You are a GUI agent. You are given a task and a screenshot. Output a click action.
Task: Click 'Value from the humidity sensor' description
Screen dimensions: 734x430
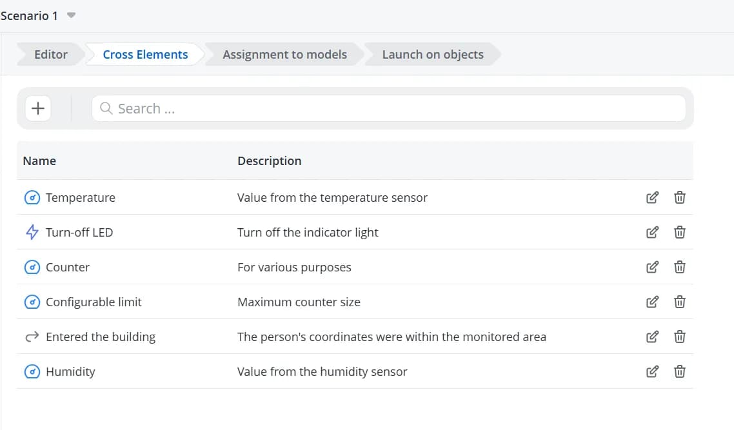click(322, 371)
